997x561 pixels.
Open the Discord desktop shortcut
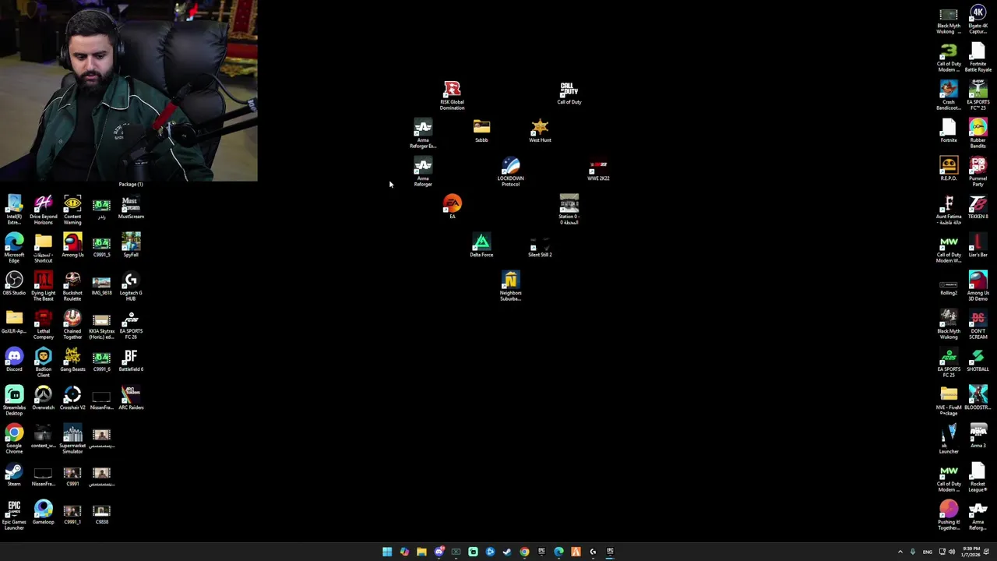click(14, 360)
